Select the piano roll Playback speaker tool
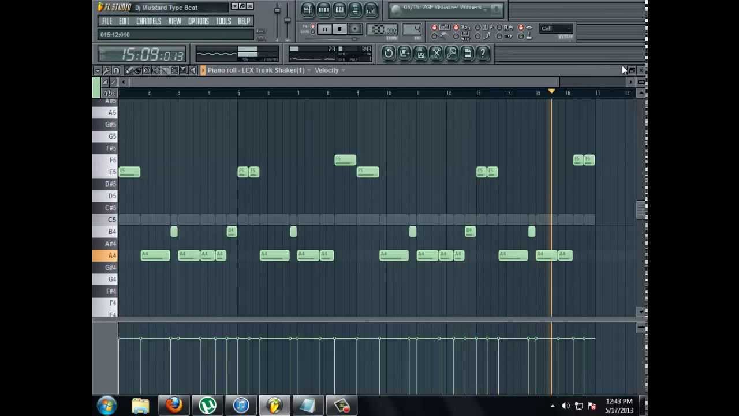The width and height of the screenshot is (739, 416). tap(193, 70)
